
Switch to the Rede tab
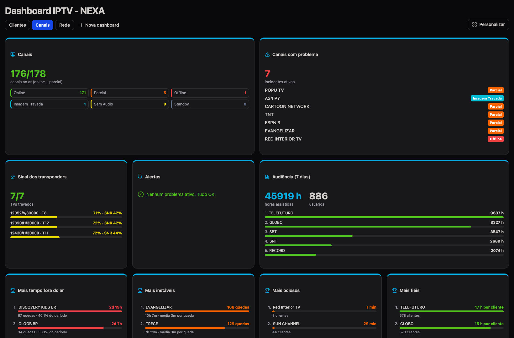65,25
